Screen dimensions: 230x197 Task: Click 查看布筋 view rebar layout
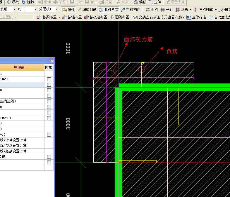tap(172, 17)
